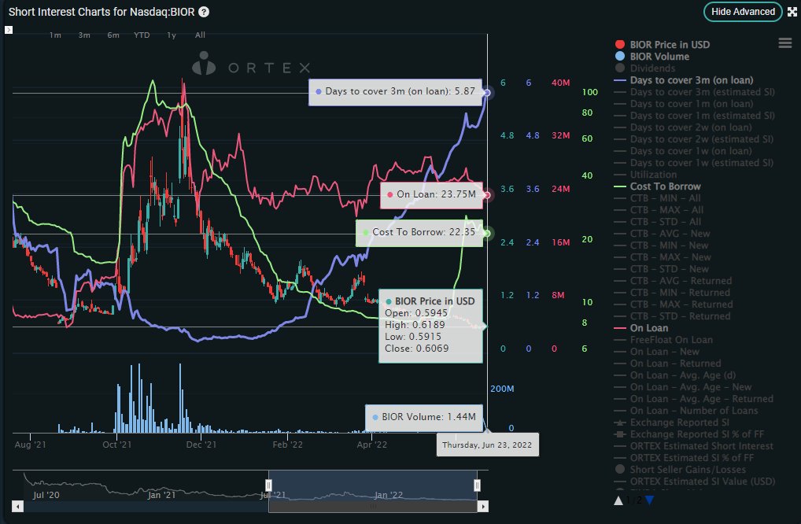Click the Hide Advanced button
The image size is (801, 524).
[x=743, y=12]
